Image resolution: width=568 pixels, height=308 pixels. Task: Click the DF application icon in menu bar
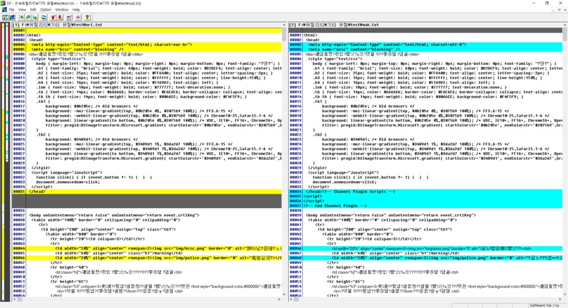[x=4, y=10]
